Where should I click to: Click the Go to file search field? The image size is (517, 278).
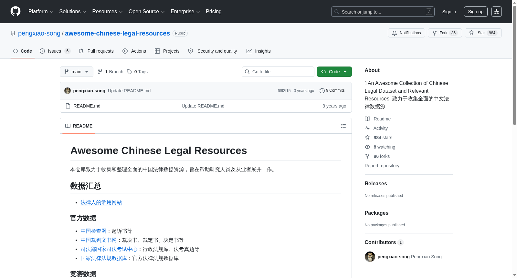278,72
